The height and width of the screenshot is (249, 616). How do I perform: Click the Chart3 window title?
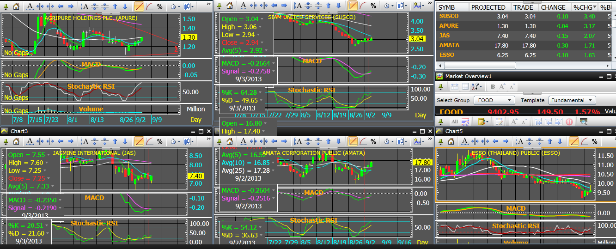tap(19, 131)
